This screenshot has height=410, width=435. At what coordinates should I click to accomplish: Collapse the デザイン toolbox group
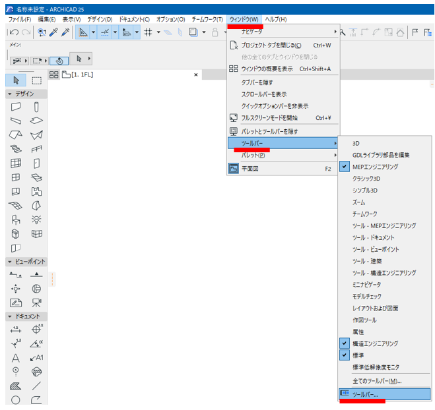point(10,94)
